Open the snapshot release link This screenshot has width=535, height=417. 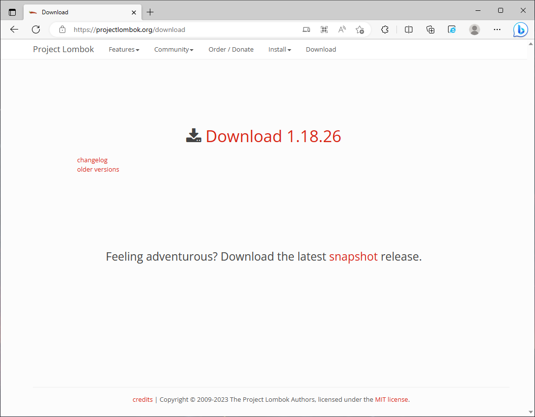click(353, 257)
